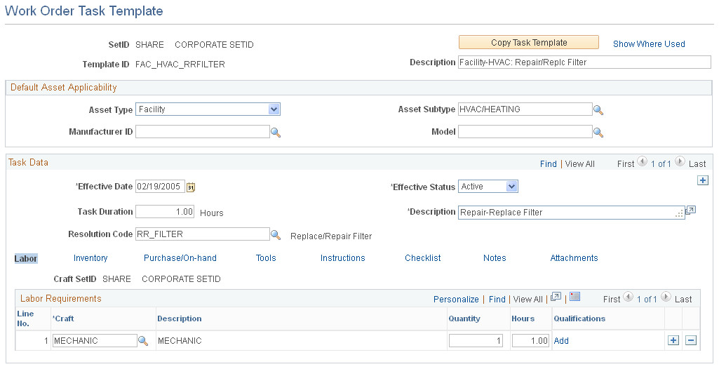This screenshot has height=369, width=719.
Task: Open the Effective Date calendar picker
Action: [191, 187]
